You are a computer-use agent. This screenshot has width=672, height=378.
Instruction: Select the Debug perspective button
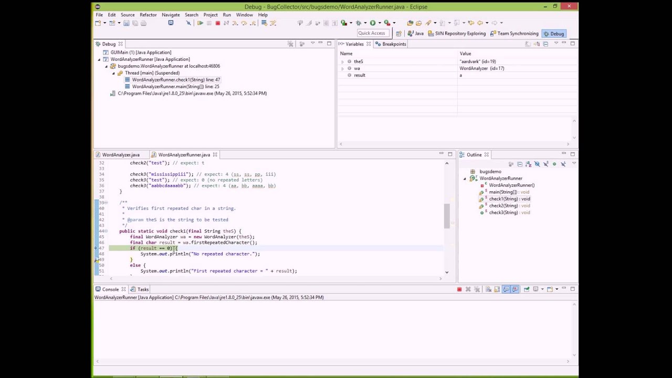click(x=553, y=34)
